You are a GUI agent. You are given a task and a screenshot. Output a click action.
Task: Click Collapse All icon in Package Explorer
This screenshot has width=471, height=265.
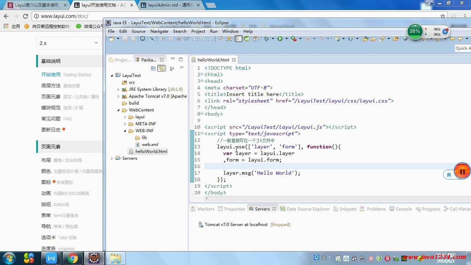[153, 68]
